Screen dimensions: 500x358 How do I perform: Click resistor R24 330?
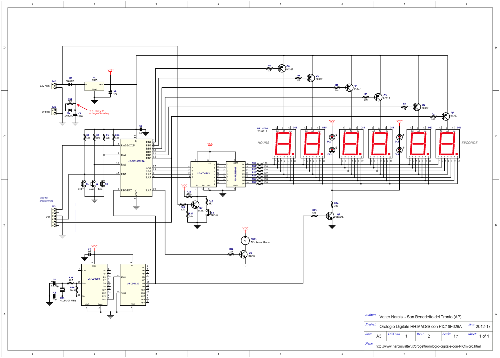tap(332, 204)
